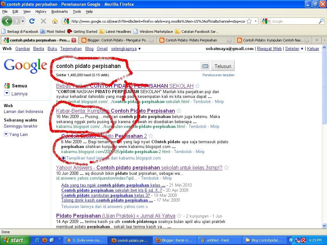Open the on-screen keyboard icon in Google search box
Screen dimensions: 327x245
(205, 66)
